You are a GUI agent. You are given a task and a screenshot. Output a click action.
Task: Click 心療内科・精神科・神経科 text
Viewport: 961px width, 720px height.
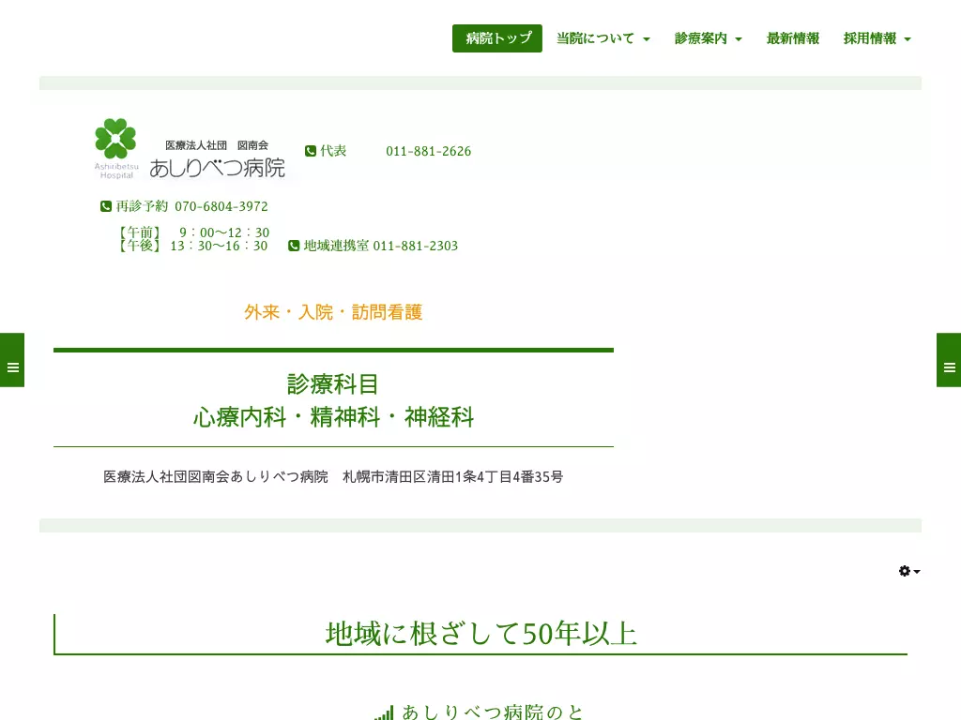[333, 417]
